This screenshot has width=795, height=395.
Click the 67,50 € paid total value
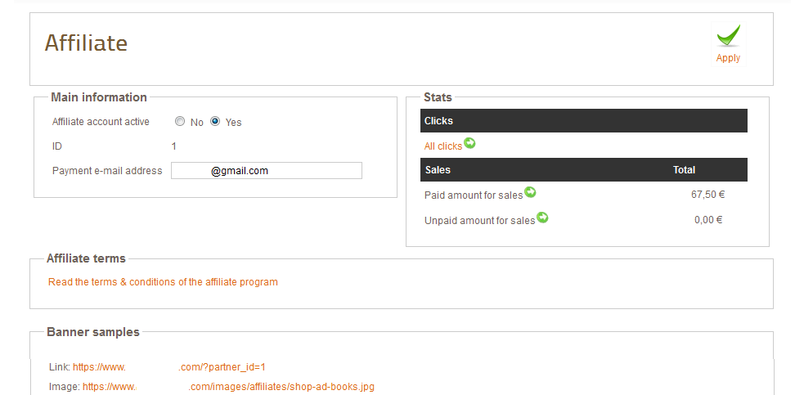point(707,195)
